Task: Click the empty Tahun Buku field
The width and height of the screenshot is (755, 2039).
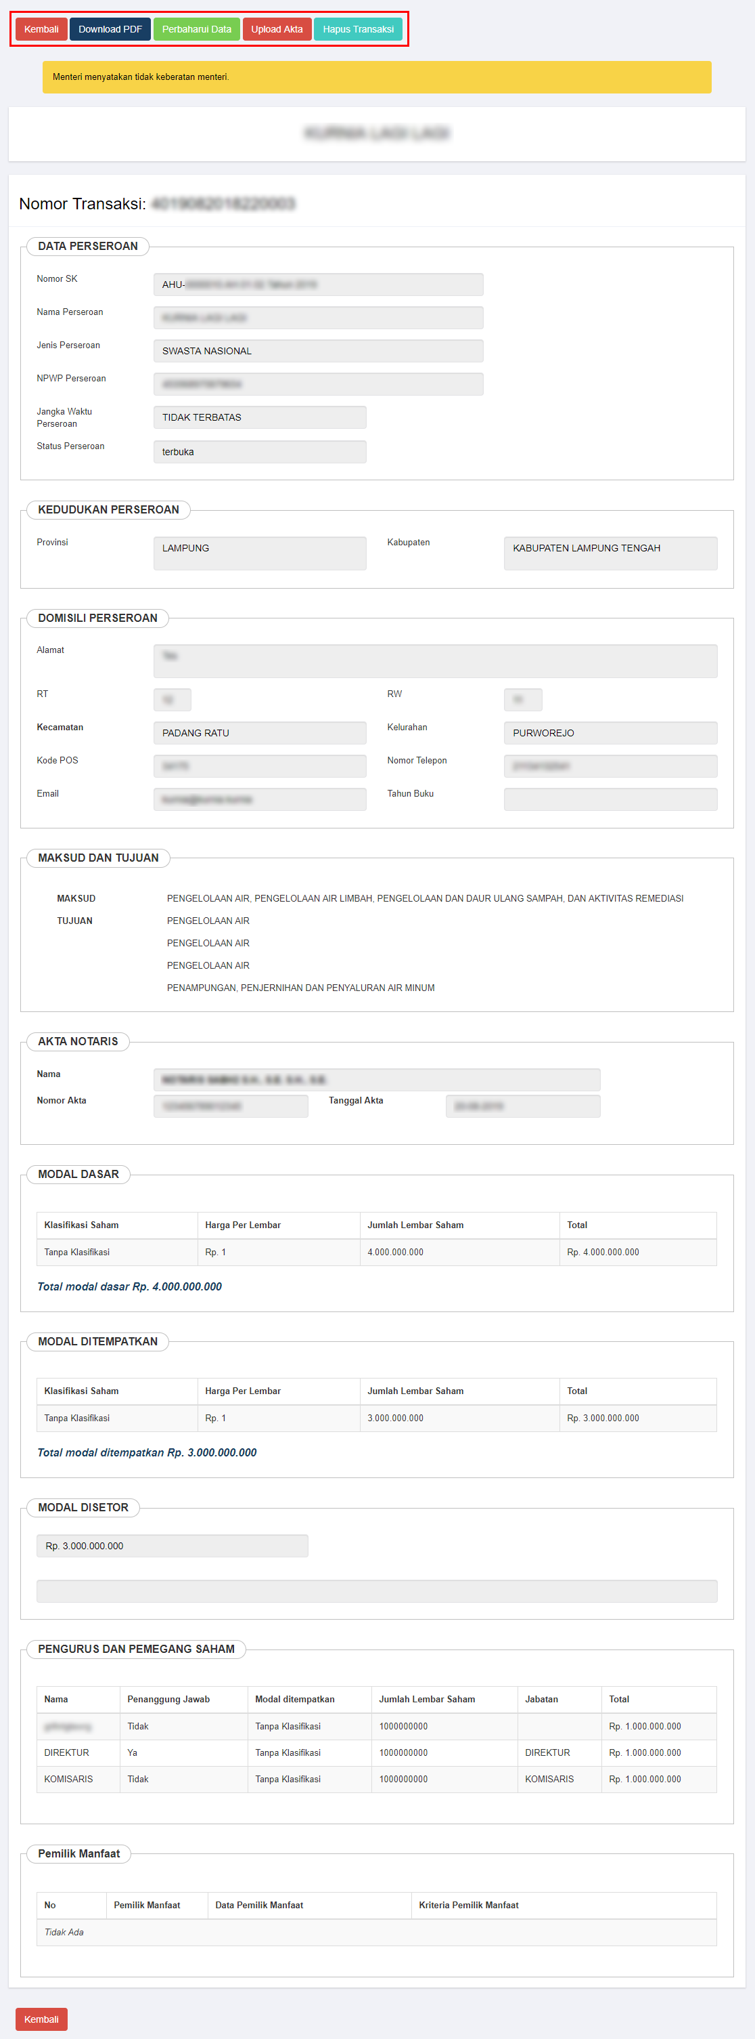Action: point(610,799)
